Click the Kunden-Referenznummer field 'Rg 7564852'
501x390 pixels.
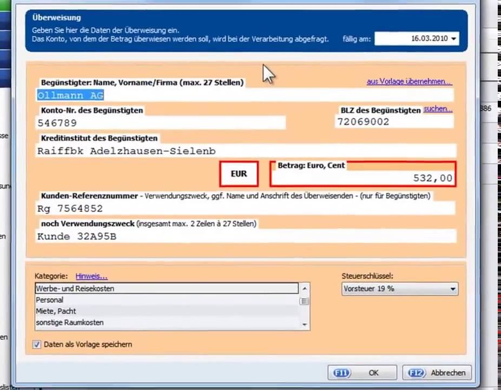(245, 209)
